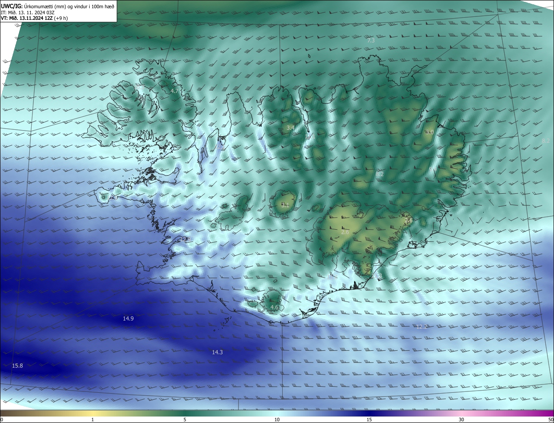Click the 3.0 value label
The image size is (554, 423).
430,132
